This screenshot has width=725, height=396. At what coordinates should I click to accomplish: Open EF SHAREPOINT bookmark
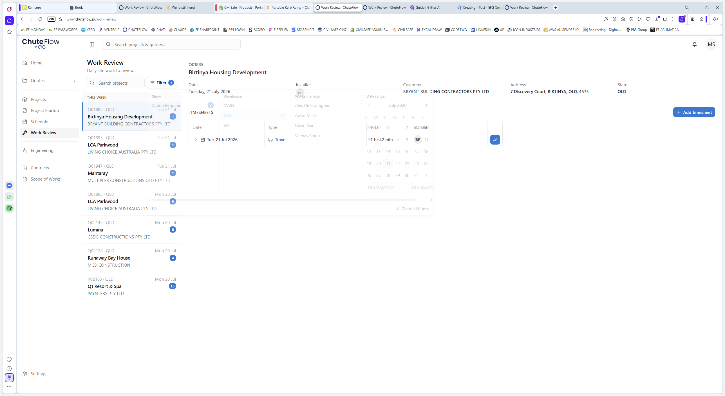click(x=204, y=30)
